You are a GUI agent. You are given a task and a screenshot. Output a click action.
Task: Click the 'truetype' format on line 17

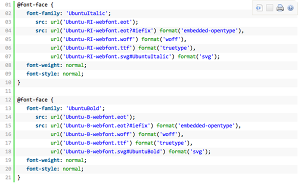pyautogui.click(x=171, y=143)
